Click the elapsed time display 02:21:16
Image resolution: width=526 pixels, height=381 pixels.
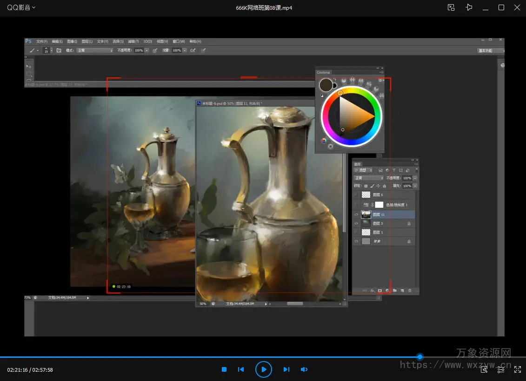pos(17,370)
